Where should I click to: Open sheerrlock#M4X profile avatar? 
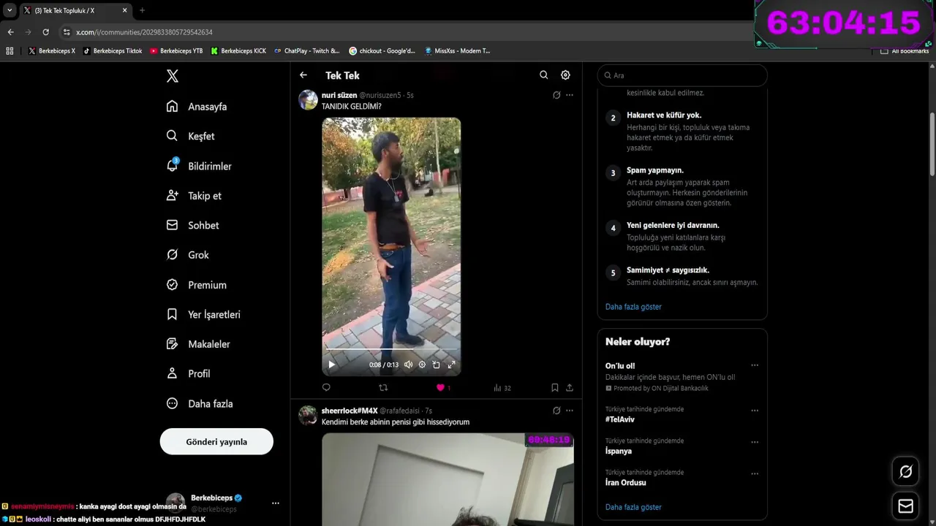pos(308,416)
